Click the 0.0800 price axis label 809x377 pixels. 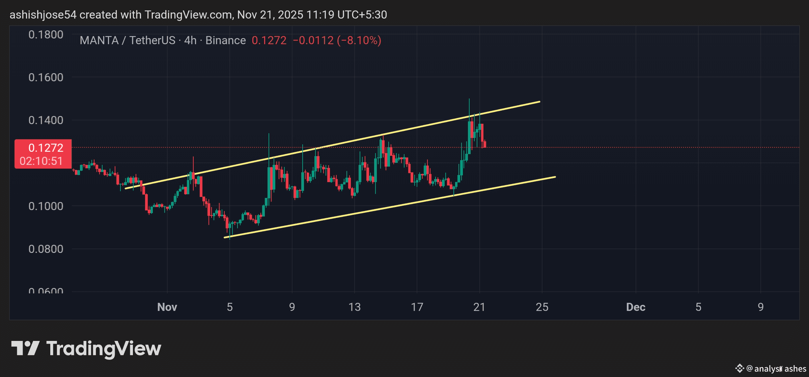(46, 249)
